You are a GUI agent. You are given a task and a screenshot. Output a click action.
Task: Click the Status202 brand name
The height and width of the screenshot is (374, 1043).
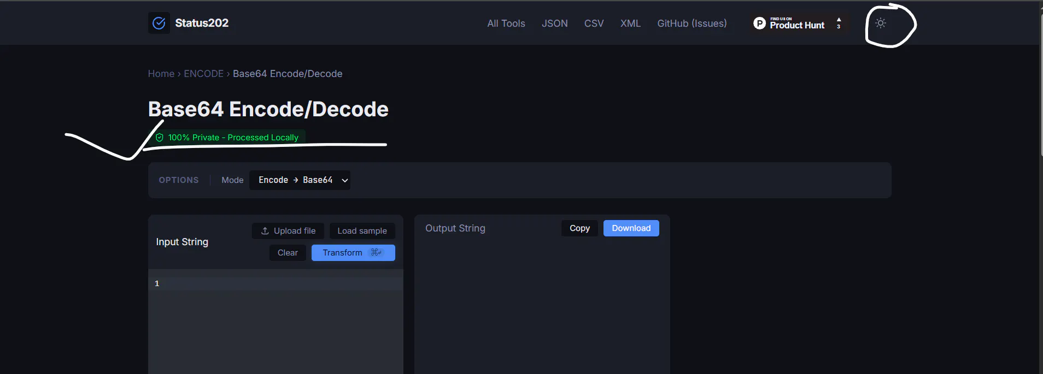[202, 23]
